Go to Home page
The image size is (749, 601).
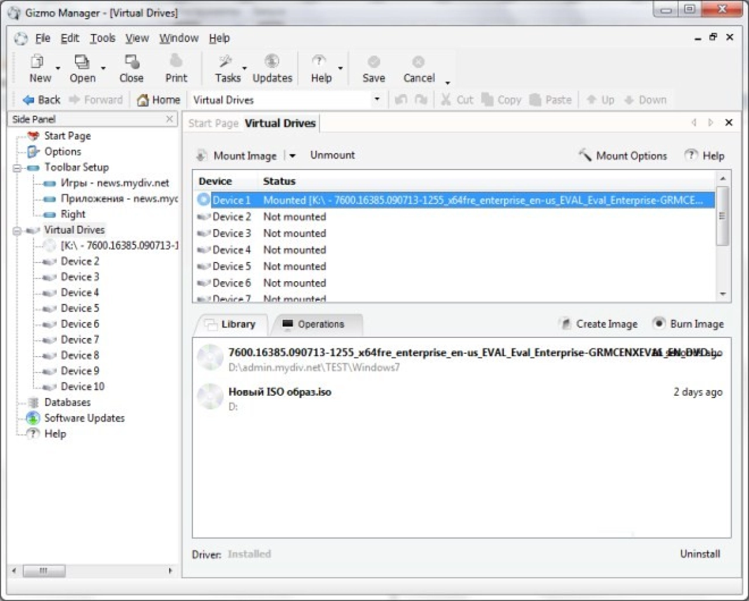point(158,100)
